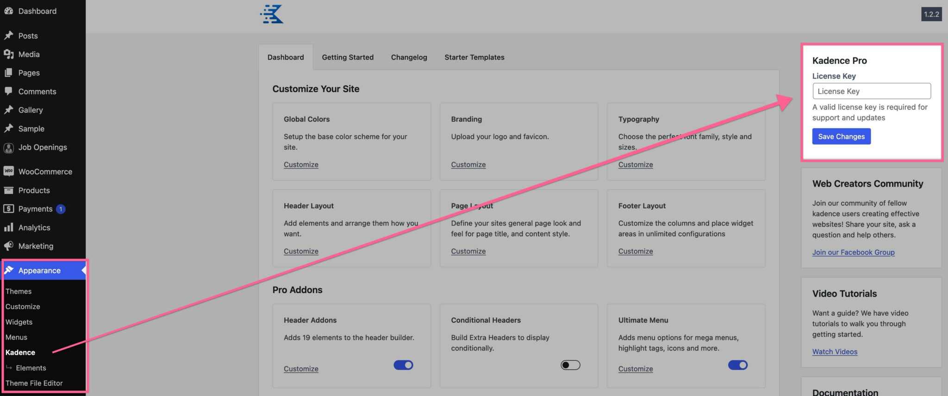The height and width of the screenshot is (396, 948).
Task: Follow the Join our Facebook Group link
Action: point(853,252)
